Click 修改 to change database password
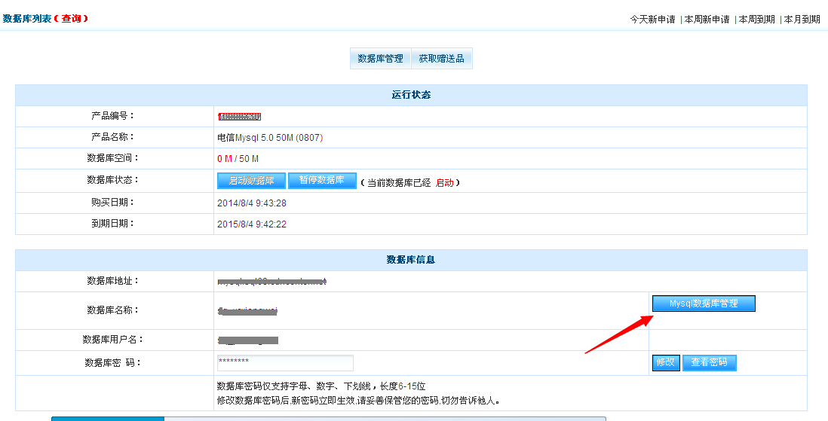Image resolution: width=828 pixels, height=421 pixels. 665,362
